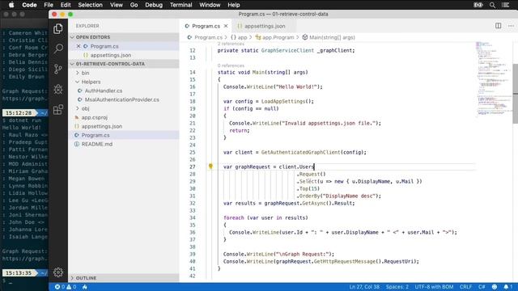Screen dimensions: 518x291
Task: Switch to the Program.cs tab
Action: click(x=206, y=26)
